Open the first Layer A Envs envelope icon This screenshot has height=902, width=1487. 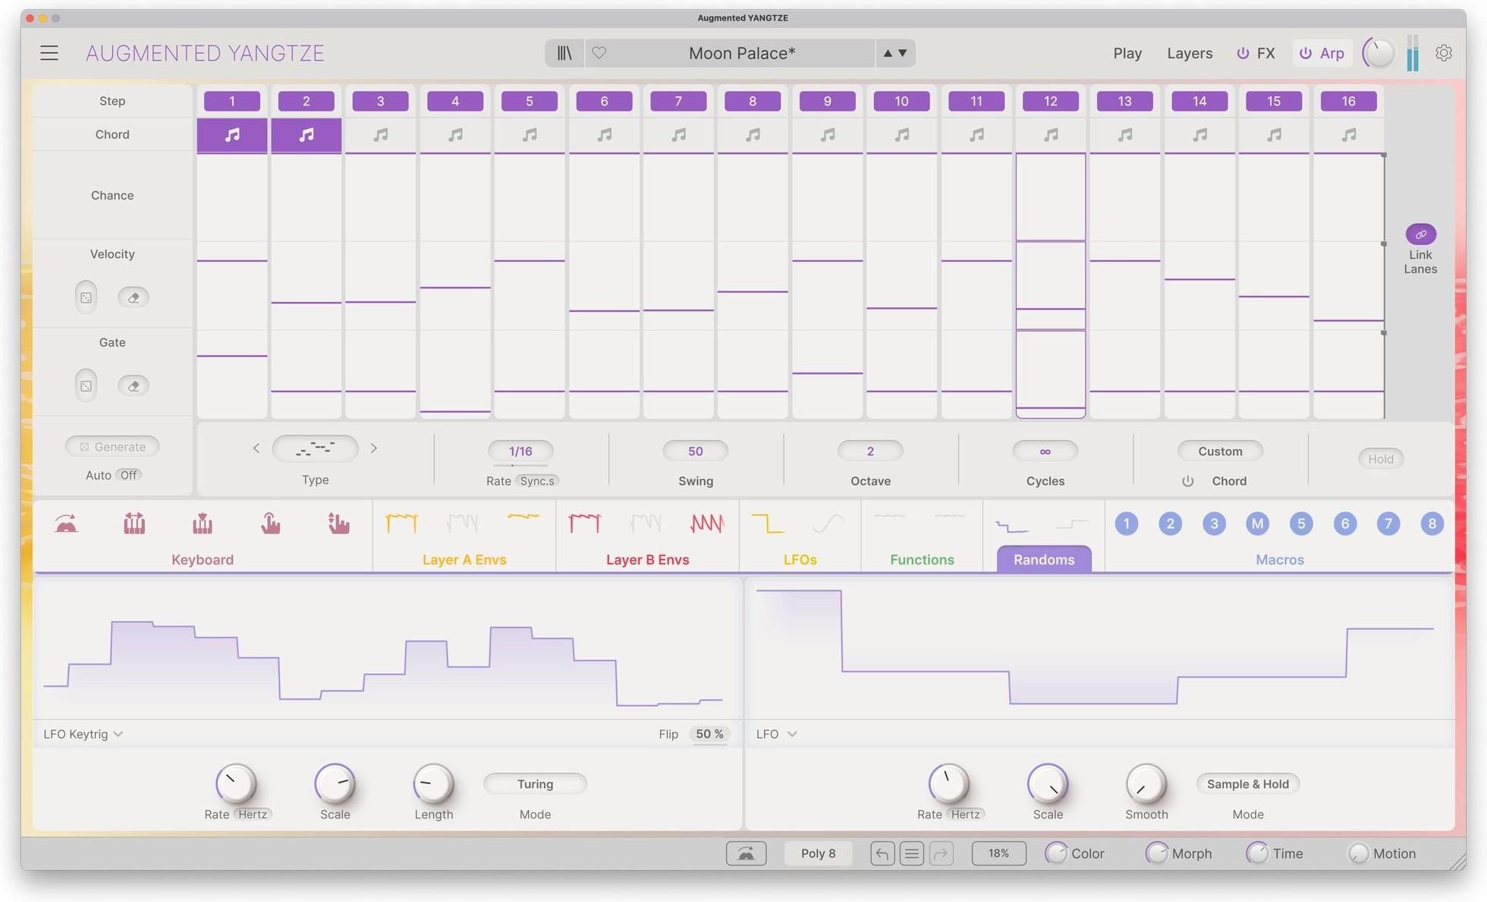[x=401, y=523]
